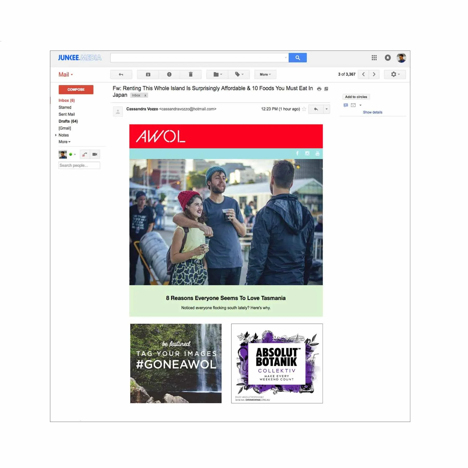Expand the Notes label triangle
The width and height of the screenshot is (468, 468).
56,135
